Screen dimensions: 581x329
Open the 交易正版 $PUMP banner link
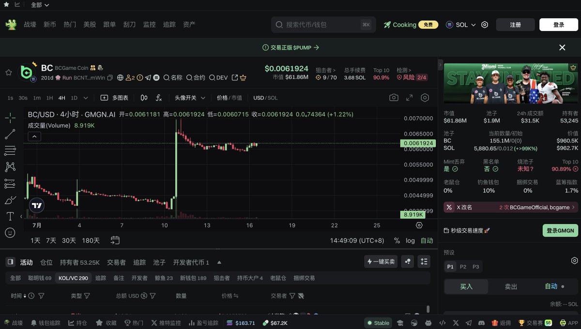pyautogui.click(x=290, y=47)
